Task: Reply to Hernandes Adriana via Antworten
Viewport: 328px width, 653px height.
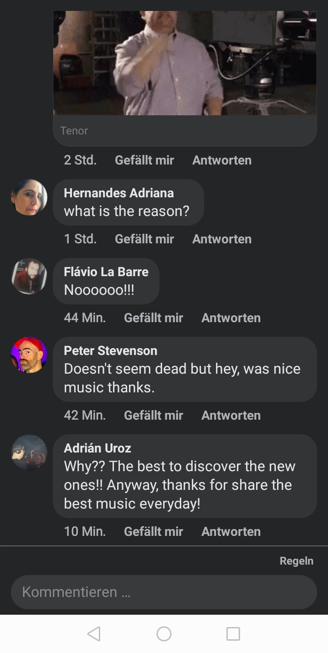Action: point(222,239)
